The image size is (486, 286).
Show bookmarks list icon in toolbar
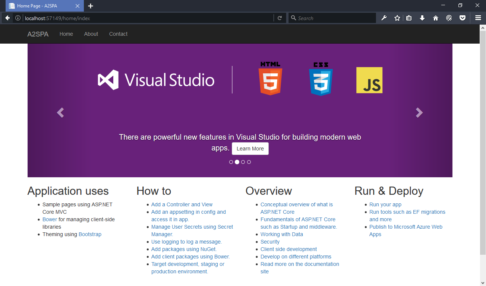click(409, 18)
